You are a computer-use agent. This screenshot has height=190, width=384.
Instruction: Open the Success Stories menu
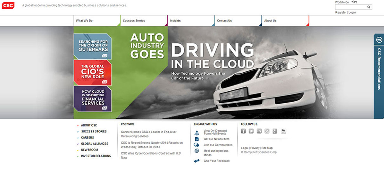pyautogui.click(x=144, y=21)
